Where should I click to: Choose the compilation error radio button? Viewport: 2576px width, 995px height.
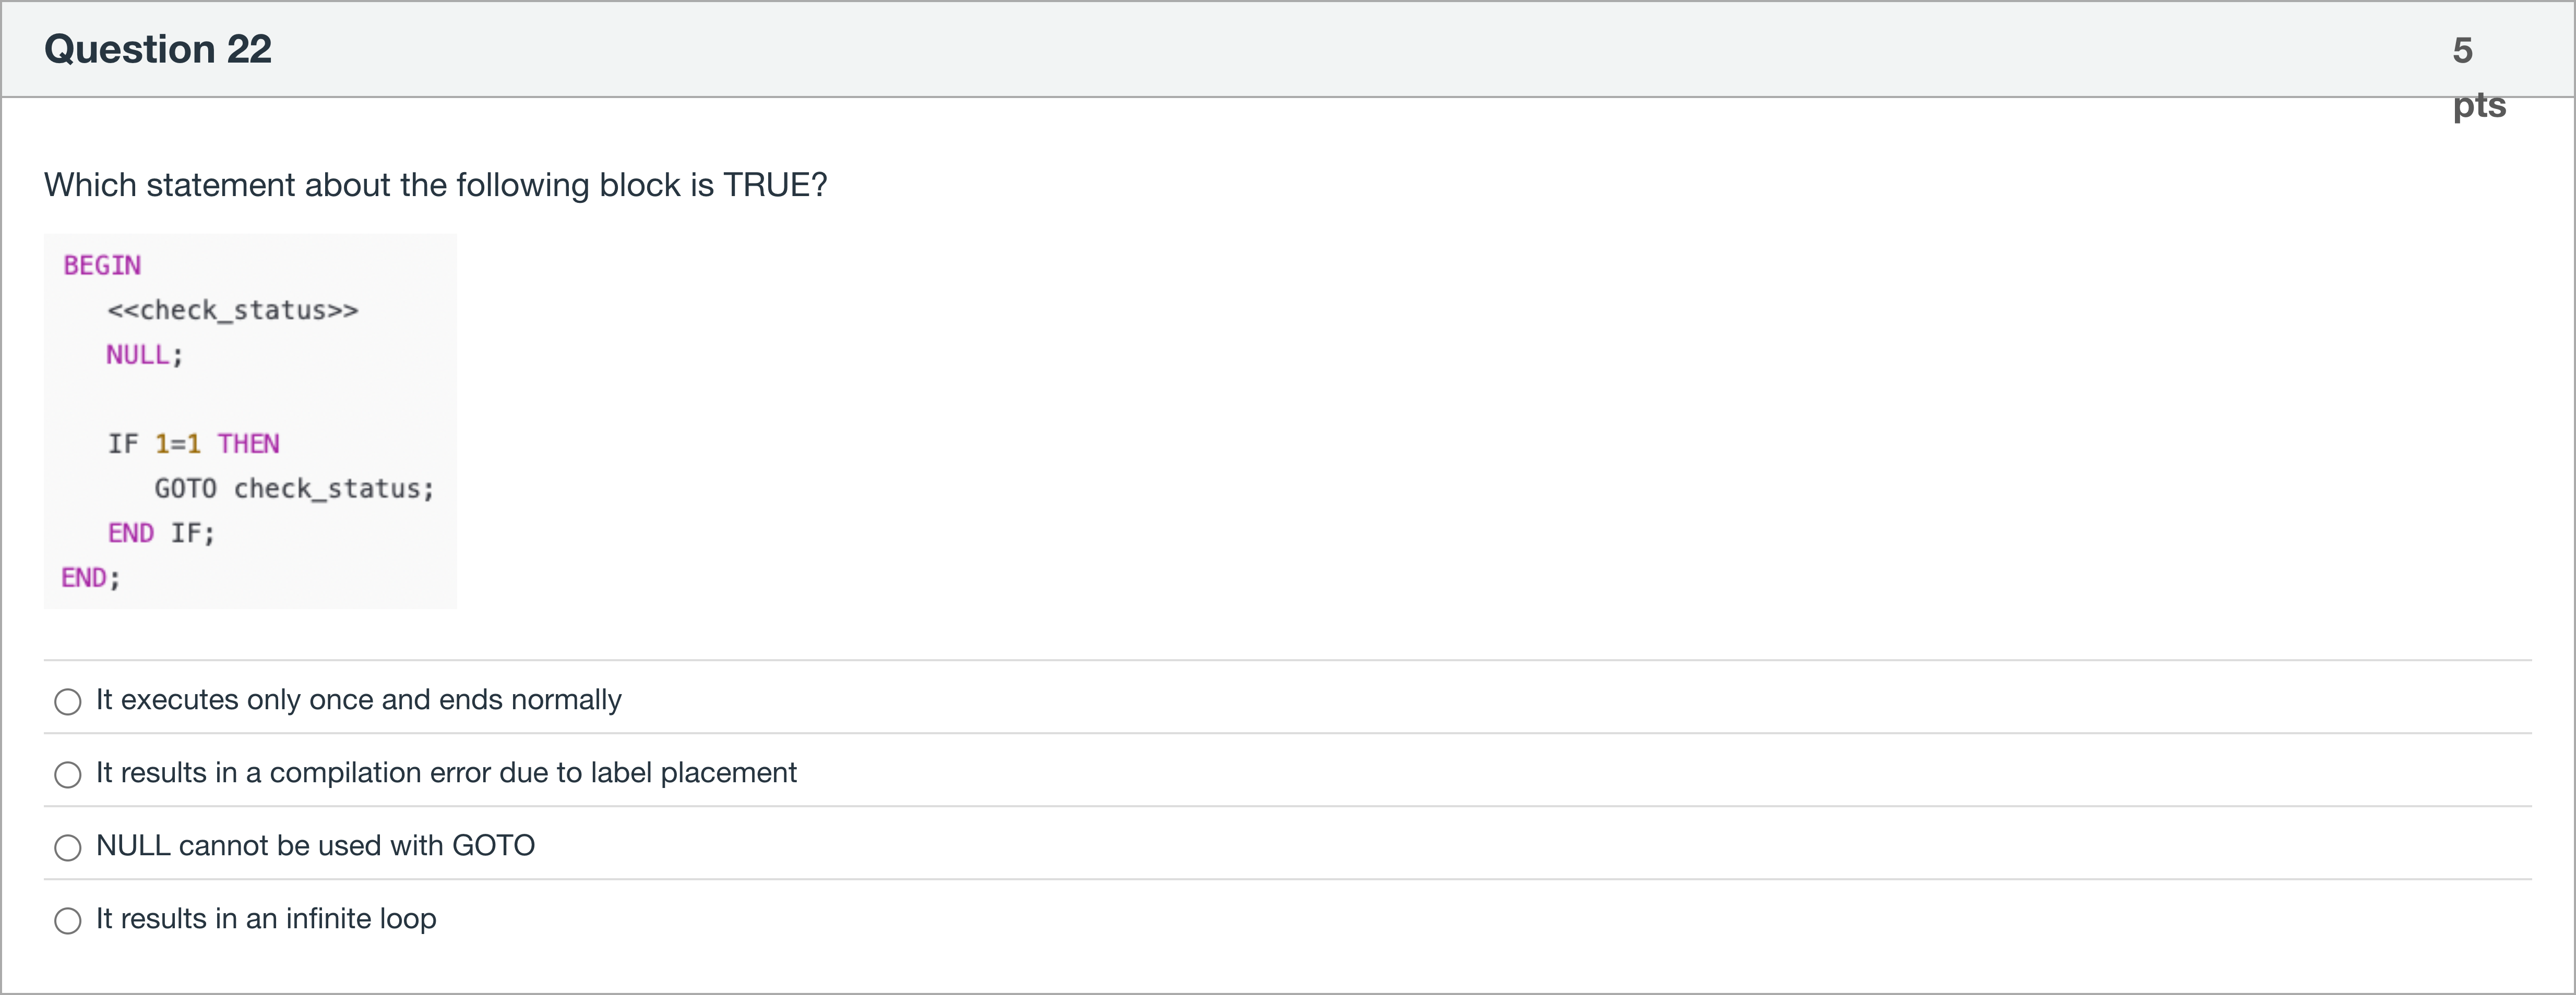[67, 774]
